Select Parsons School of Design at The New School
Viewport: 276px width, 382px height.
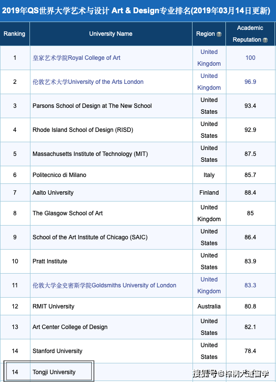(x=92, y=106)
